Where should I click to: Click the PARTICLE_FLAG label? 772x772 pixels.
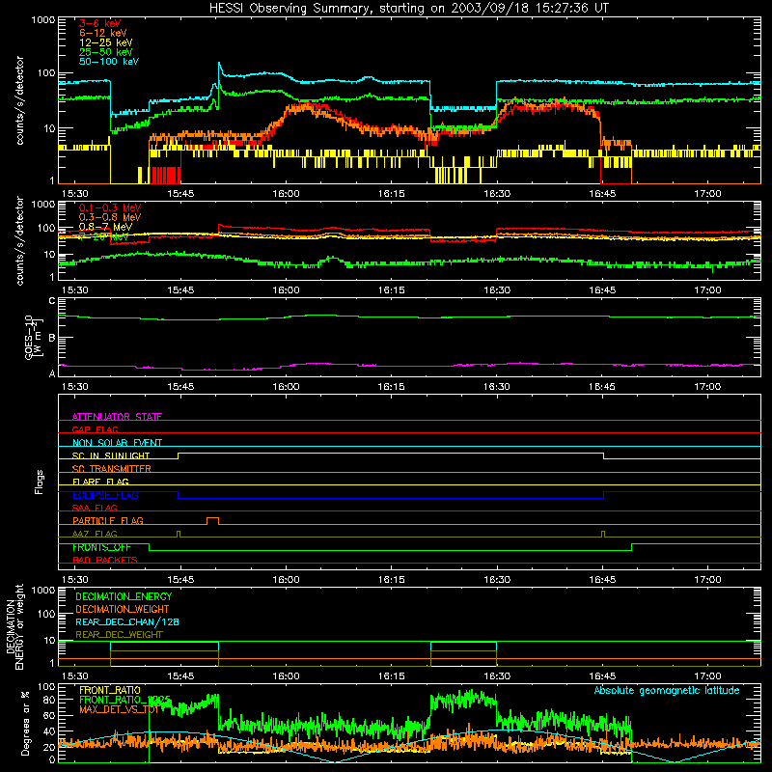108,520
